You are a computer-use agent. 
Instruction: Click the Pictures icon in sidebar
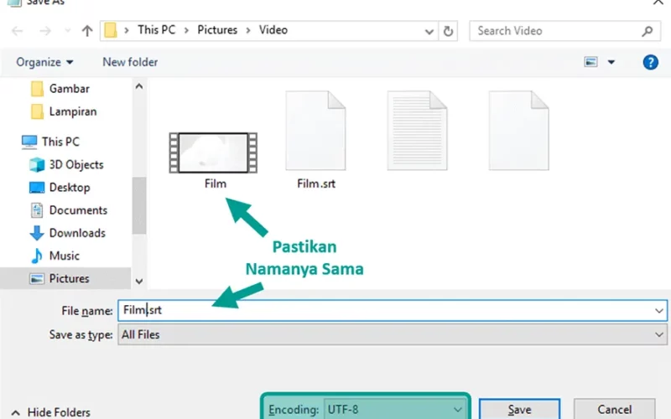(37, 279)
